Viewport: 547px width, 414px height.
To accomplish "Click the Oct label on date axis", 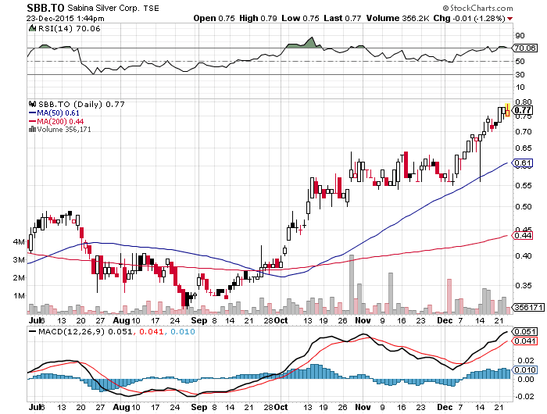I will pyautogui.click(x=279, y=320).
